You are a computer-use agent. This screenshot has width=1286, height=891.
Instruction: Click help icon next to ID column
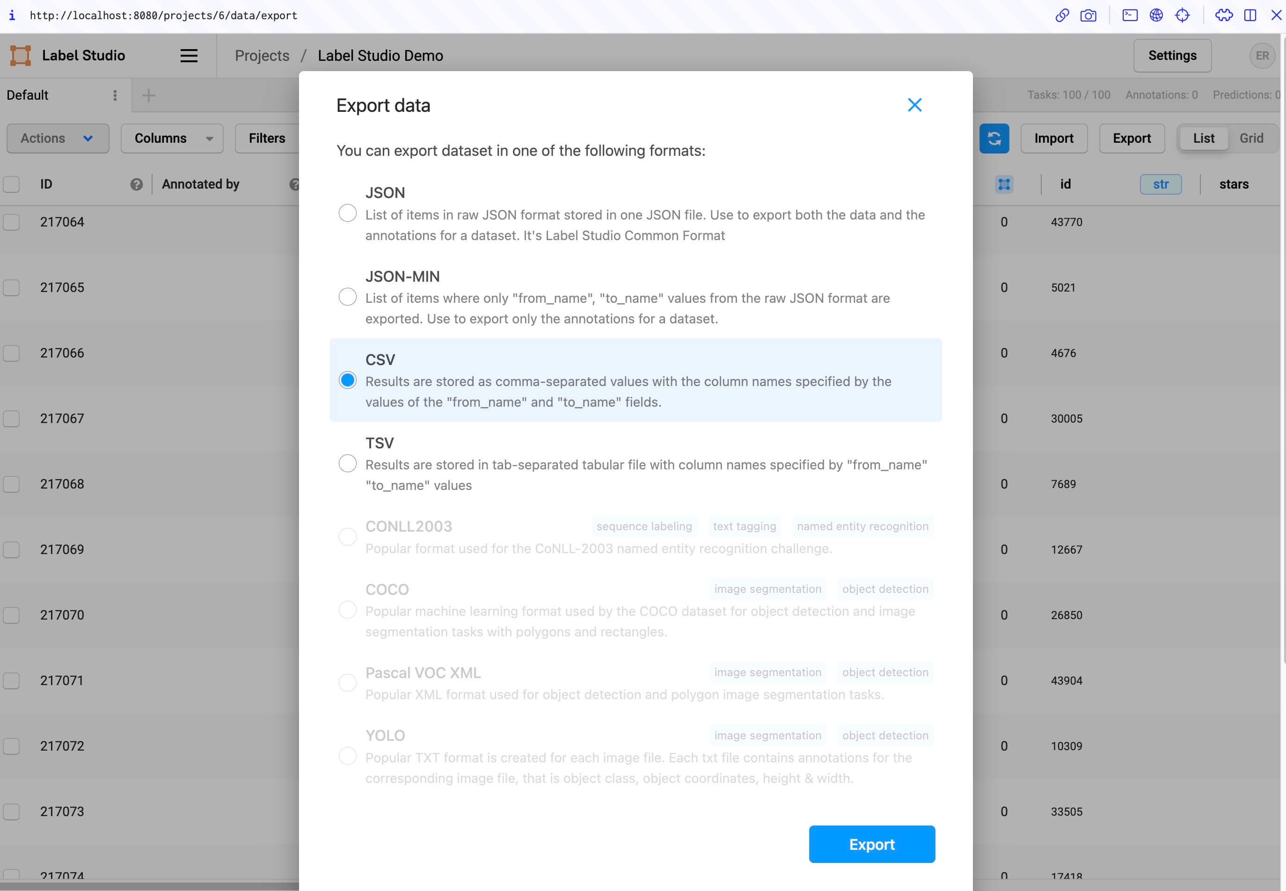click(x=136, y=184)
